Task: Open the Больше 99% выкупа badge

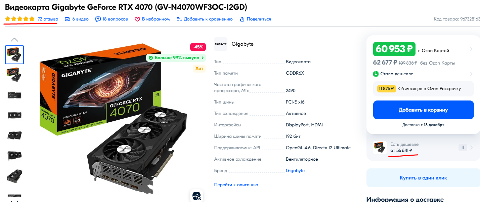Action: click(176, 58)
